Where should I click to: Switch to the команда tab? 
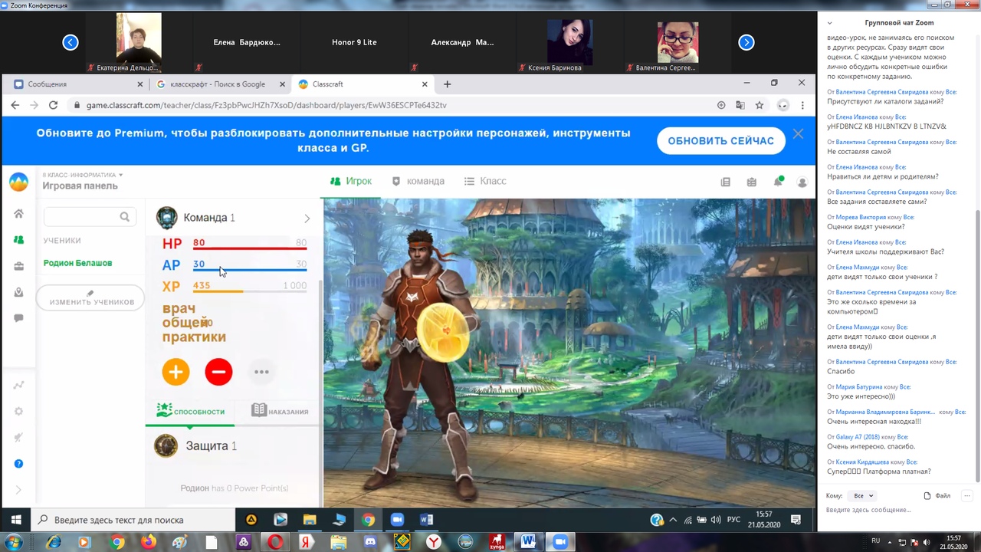(x=418, y=182)
